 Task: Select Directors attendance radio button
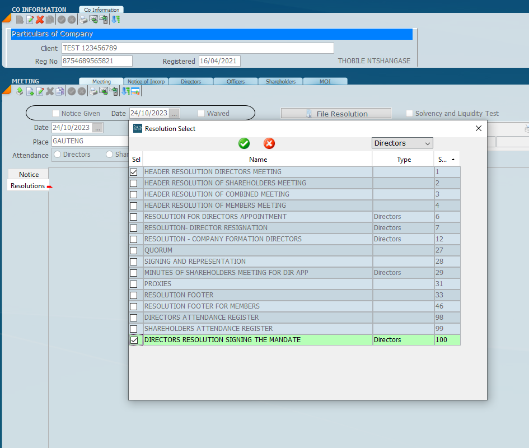click(x=57, y=155)
